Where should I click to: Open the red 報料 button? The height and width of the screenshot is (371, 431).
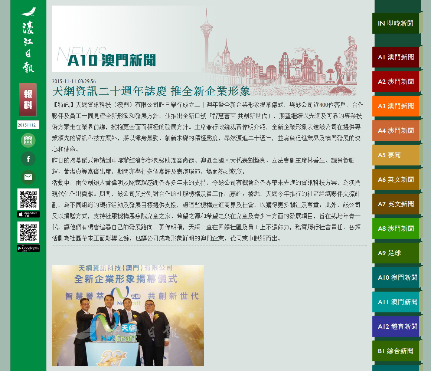point(28,99)
